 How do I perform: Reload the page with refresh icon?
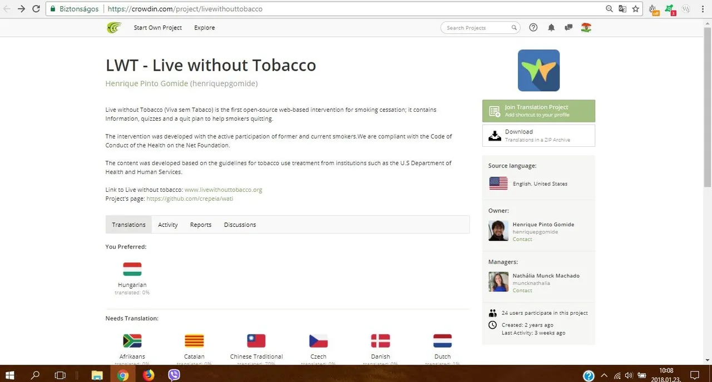pos(36,9)
